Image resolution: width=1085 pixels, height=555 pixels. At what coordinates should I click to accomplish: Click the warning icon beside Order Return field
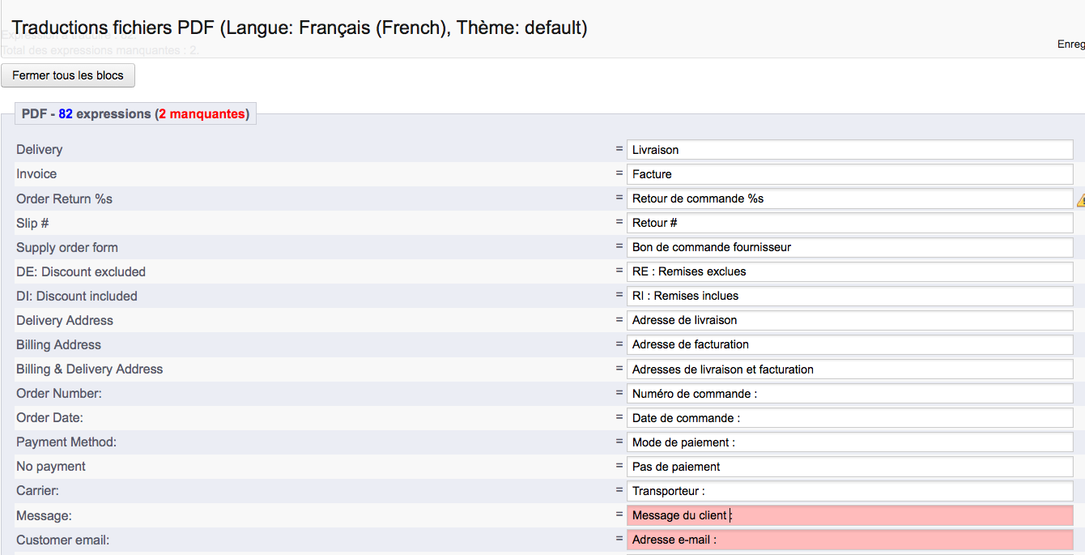point(1080,200)
